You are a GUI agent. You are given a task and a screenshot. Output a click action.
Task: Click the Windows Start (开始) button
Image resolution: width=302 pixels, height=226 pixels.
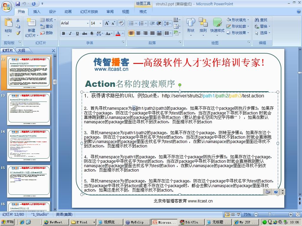coord(7,222)
